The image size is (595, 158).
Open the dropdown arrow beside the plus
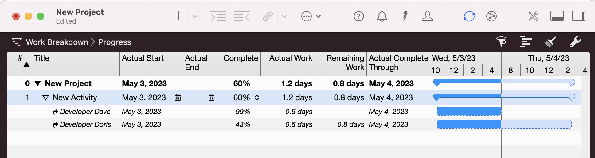pyautogui.click(x=195, y=17)
